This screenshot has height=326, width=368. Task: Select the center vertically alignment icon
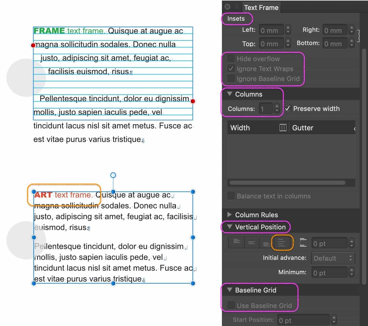click(252, 243)
